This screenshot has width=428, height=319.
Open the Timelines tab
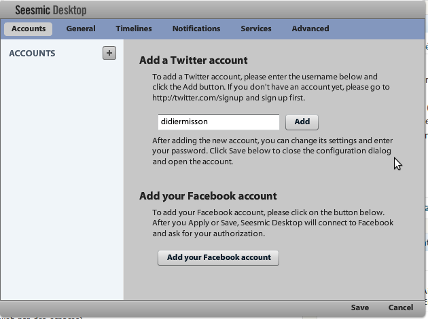(x=134, y=29)
